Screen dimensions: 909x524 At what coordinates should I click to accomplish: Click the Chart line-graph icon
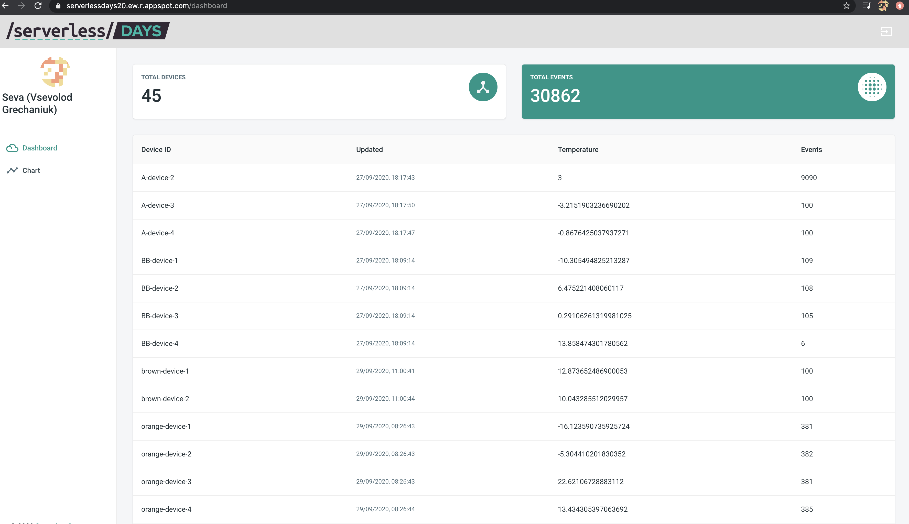pyautogui.click(x=12, y=171)
